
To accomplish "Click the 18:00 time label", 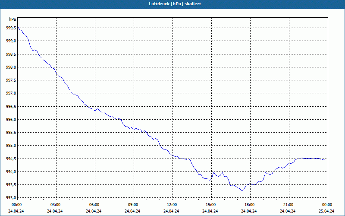I will [x=249, y=205].
